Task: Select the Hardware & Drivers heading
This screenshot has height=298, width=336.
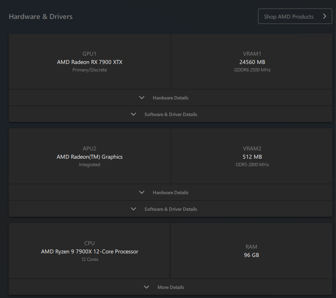Action: click(x=41, y=17)
